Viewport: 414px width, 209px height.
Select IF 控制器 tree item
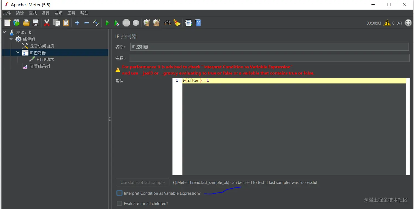[38, 53]
